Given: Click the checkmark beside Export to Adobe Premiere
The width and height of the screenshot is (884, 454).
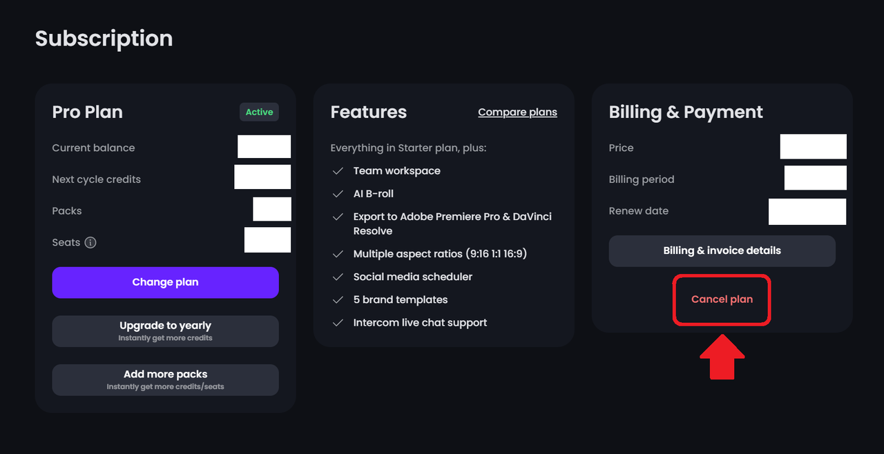Looking at the screenshot, I should pyautogui.click(x=338, y=217).
